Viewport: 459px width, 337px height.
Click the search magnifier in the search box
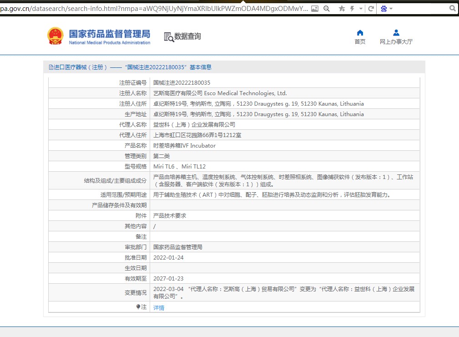click(x=453, y=9)
